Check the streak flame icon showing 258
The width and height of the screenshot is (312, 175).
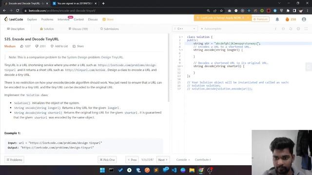(x=287, y=19)
